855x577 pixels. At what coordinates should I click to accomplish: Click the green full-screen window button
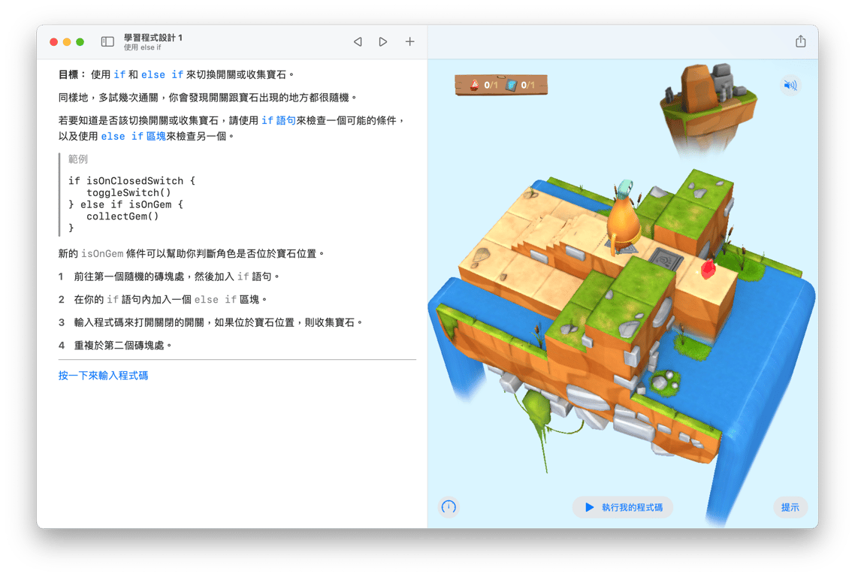click(x=80, y=42)
